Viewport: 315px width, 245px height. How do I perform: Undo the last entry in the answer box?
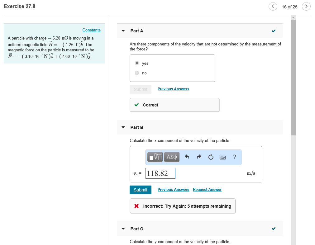187,157
